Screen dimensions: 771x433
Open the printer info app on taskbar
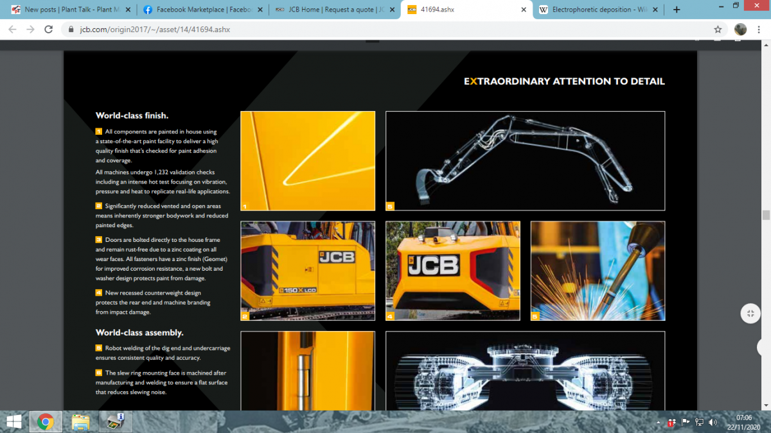pyautogui.click(x=116, y=421)
